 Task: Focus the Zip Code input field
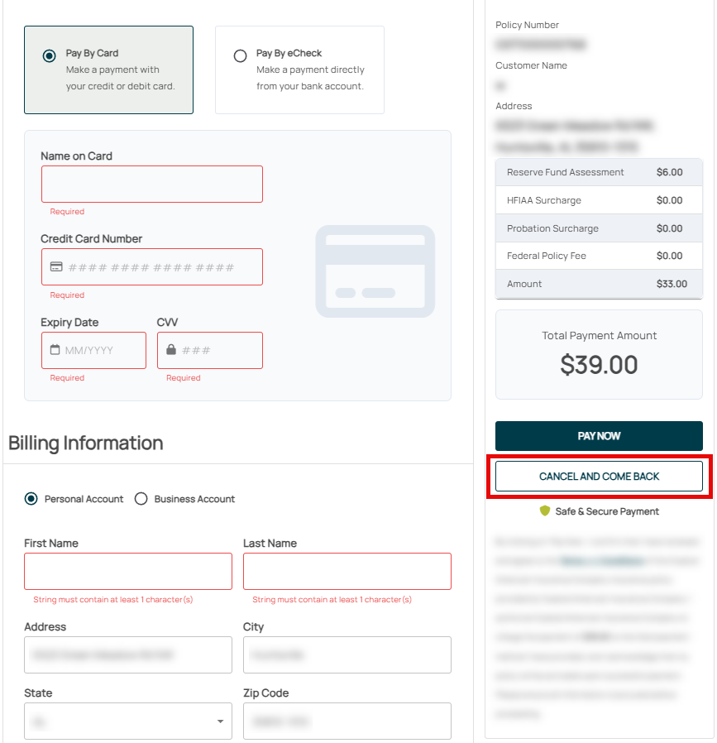(x=347, y=721)
